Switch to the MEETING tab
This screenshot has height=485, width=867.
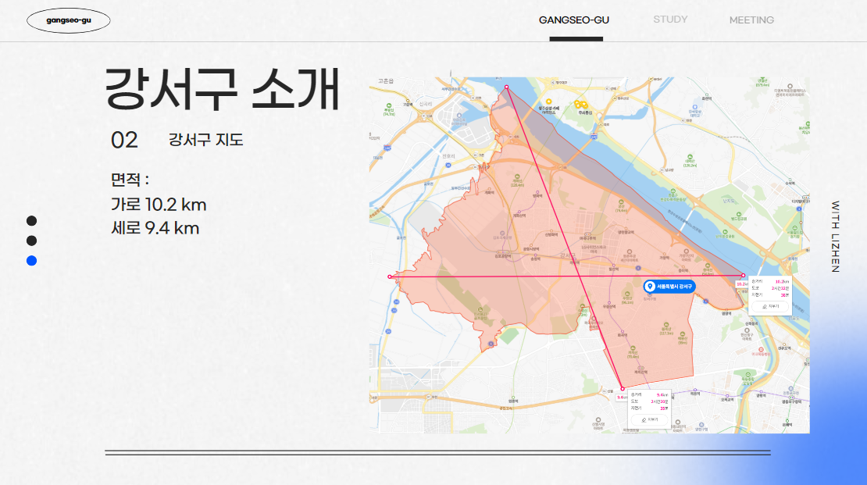[751, 20]
